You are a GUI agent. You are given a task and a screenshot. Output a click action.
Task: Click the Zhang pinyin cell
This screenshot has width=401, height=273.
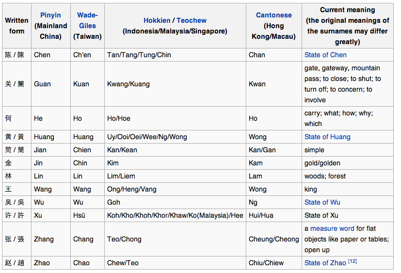44,239
